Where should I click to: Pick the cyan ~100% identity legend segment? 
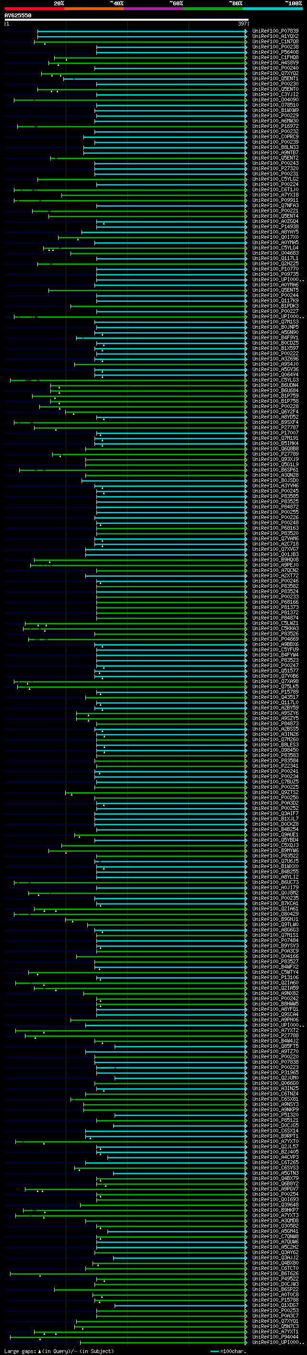[272, 9]
